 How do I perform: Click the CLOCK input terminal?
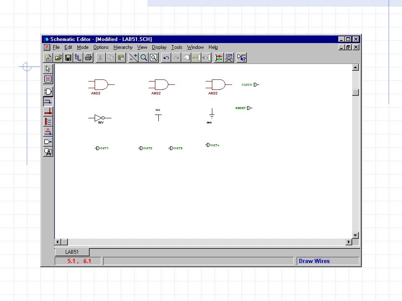coord(250,85)
